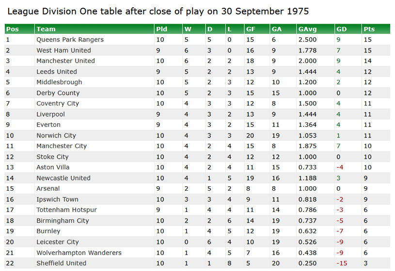The width and height of the screenshot is (395, 271).
Task: Click the Pos column header
Action: 13,29
